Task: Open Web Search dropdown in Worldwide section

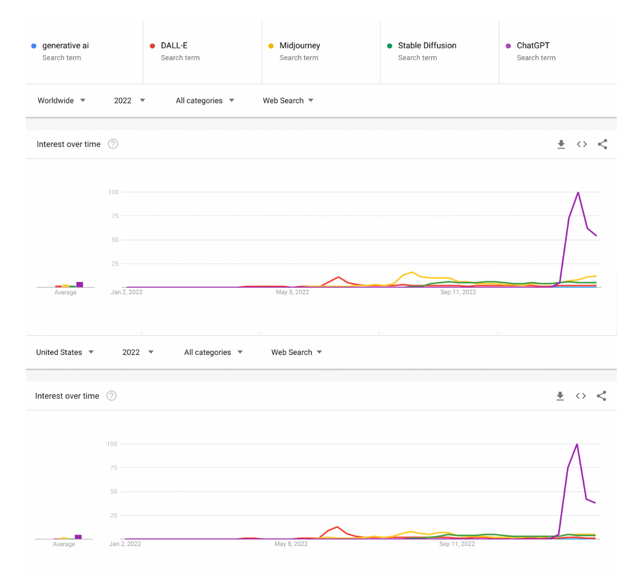Action: pyautogui.click(x=288, y=100)
